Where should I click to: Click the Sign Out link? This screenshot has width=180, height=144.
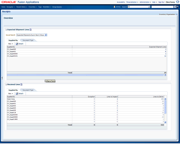161,2
